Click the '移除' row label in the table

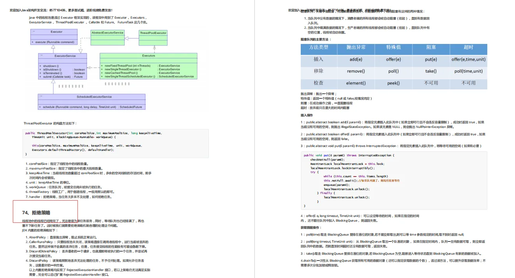pyautogui.click(x=318, y=71)
